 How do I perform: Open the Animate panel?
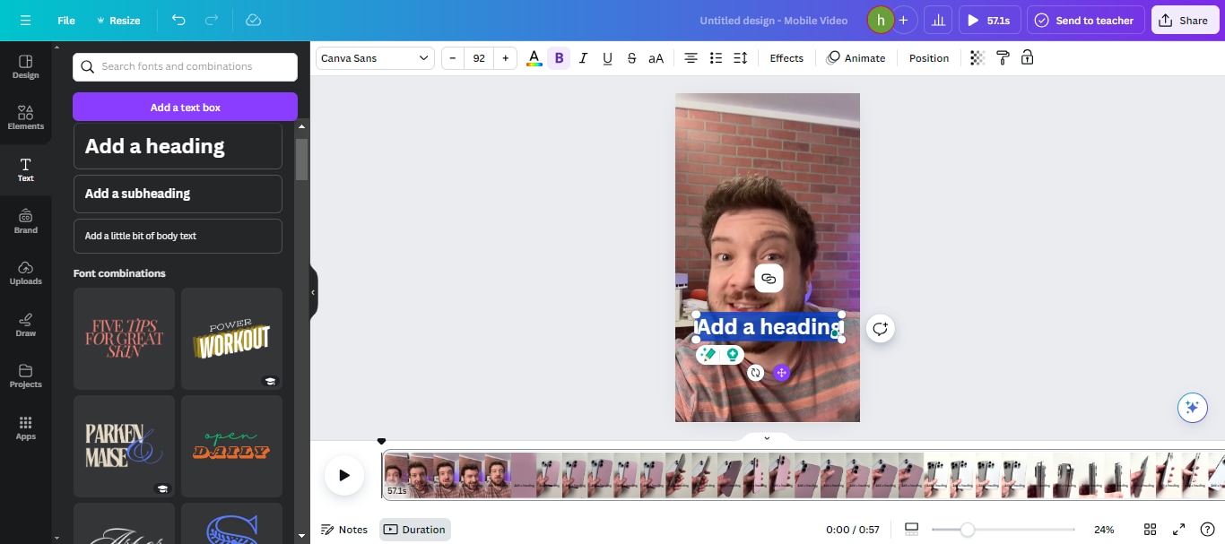pos(856,58)
